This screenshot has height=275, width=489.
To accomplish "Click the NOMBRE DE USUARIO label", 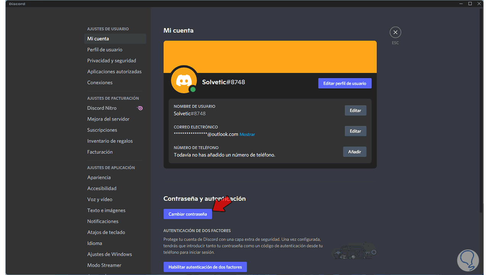I will click(x=194, y=107).
